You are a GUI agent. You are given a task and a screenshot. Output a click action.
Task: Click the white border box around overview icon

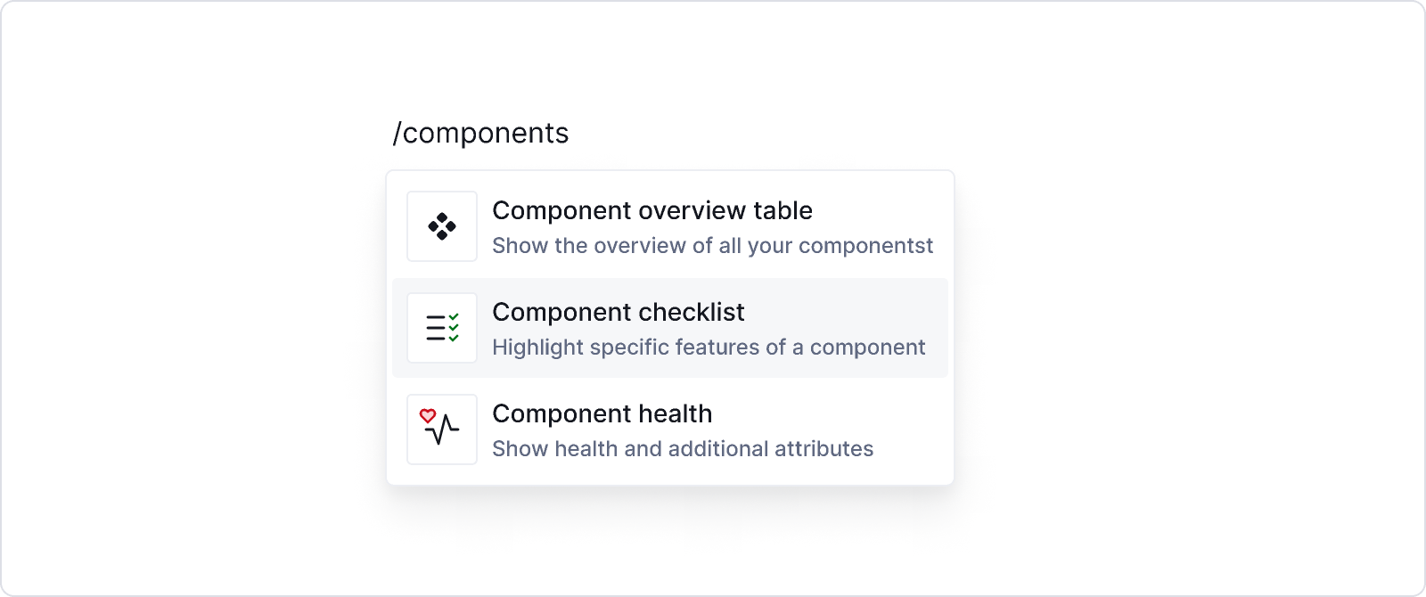[x=442, y=226]
